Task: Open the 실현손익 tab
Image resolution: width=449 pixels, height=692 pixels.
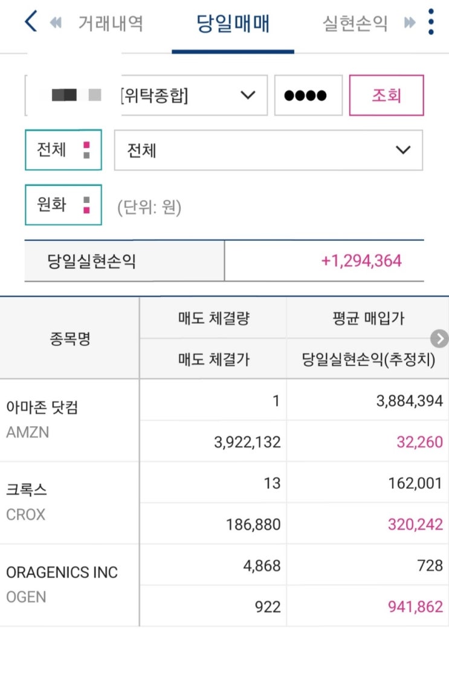Action: (x=355, y=24)
